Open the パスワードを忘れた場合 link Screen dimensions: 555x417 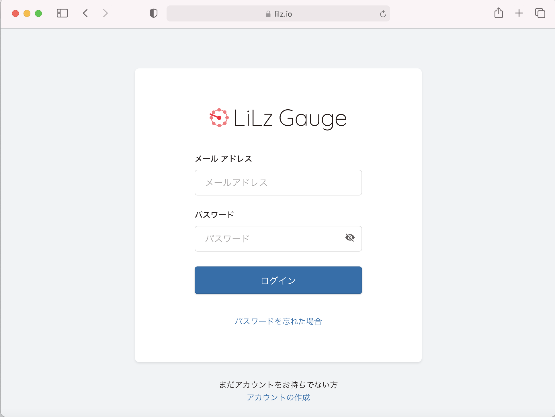pyautogui.click(x=278, y=321)
